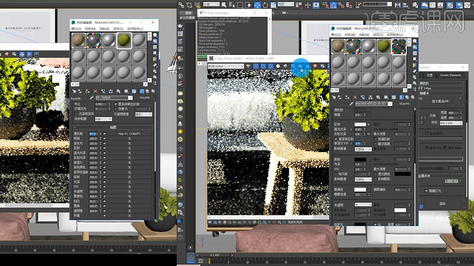Open 实用程序(U) menu in right material editor
The width and height of the screenshot is (474, 266).
(x=395, y=35)
